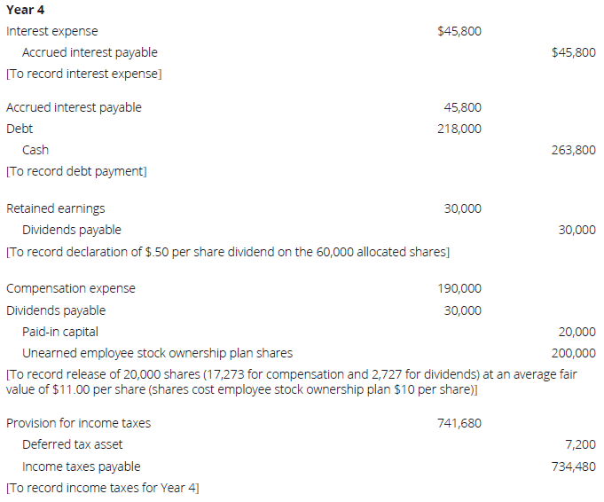Click the "[To record interest expense]" note
604x502 pixels.
[x=83, y=74]
